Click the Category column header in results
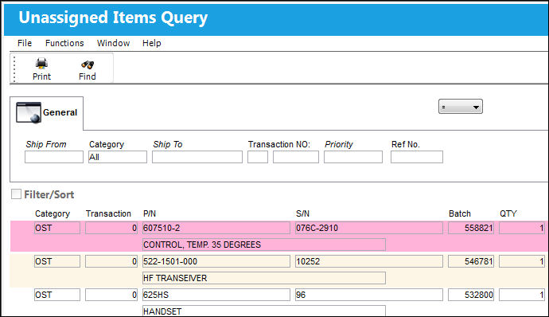The height and width of the screenshot is (317, 549). [x=53, y=213]
